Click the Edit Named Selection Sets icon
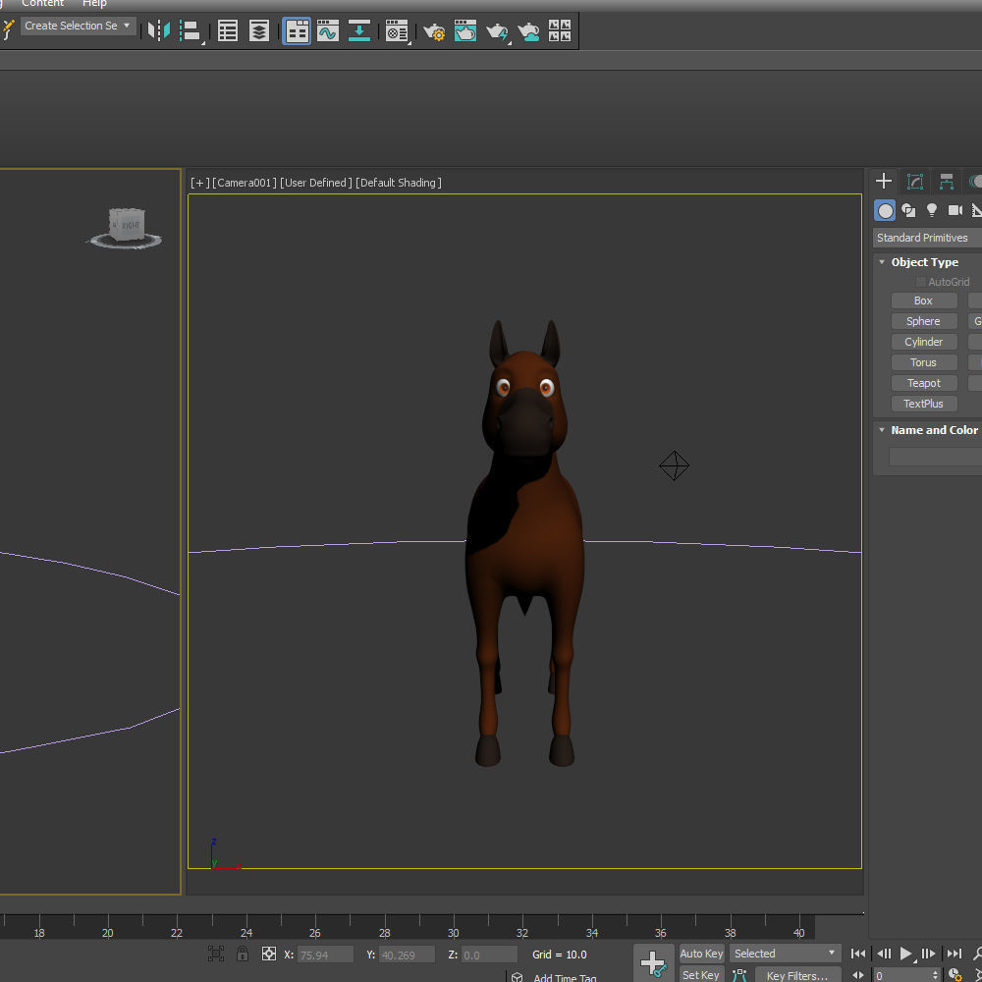The width and height of the screenshot is (982, 982). 8,28
